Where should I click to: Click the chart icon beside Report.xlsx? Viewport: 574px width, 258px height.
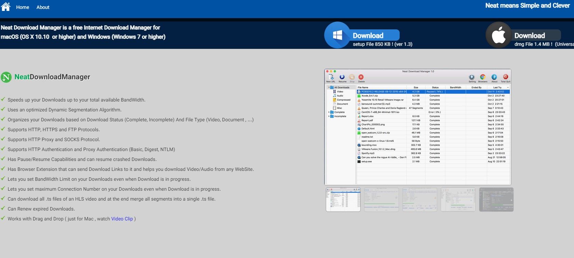359,116
